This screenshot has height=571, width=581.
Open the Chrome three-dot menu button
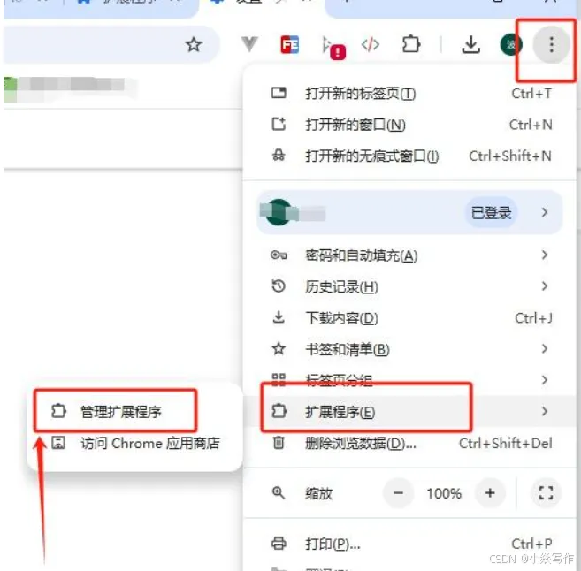point(551,45)
